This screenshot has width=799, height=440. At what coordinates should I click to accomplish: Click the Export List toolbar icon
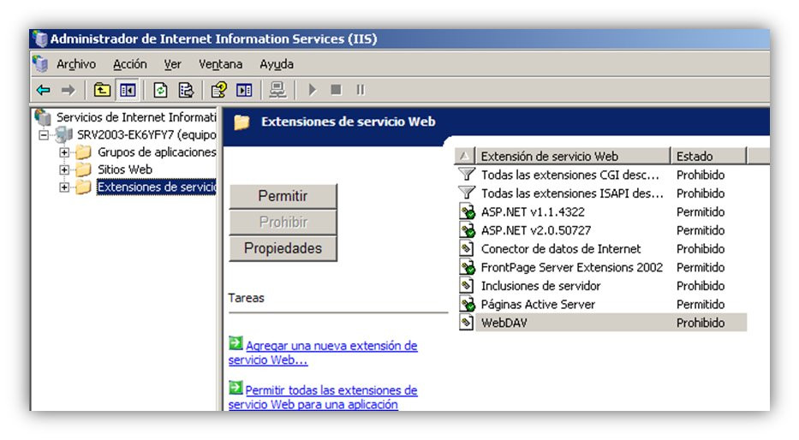click(x=187, y=91)
